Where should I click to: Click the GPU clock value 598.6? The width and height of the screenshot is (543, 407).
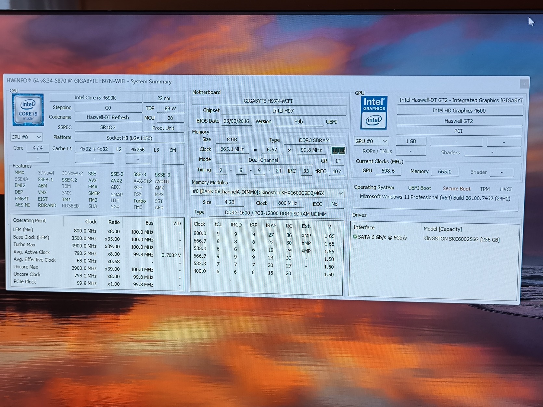tap(388, 171)
